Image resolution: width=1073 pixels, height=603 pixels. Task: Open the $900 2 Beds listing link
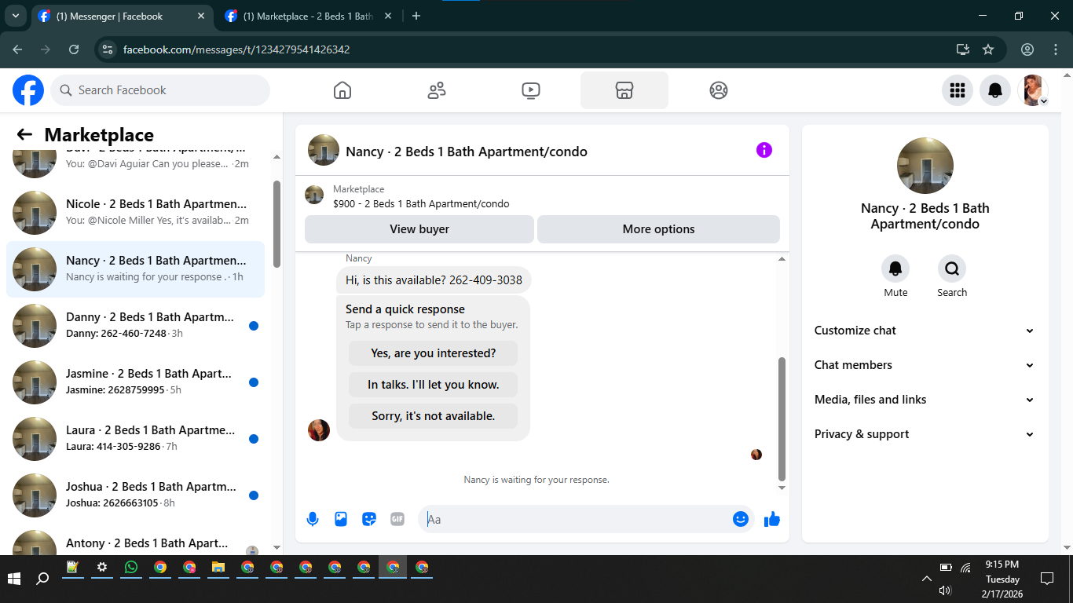421,203
